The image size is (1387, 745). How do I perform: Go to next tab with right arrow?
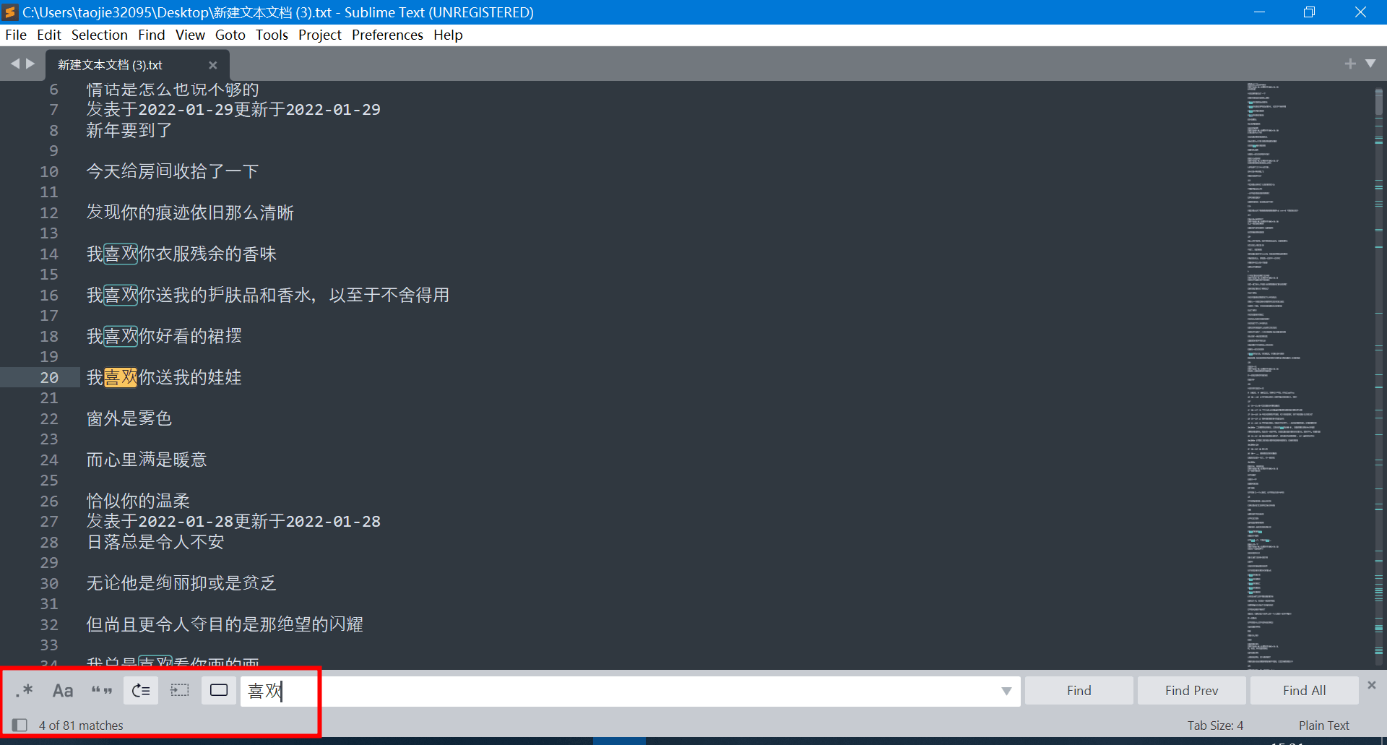coord(30,64)
